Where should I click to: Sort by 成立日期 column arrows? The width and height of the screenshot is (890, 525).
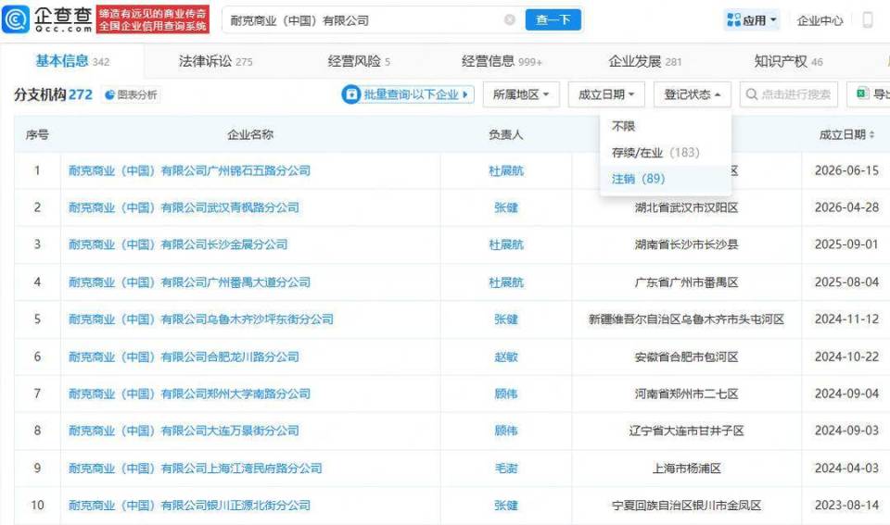(871, 135)
